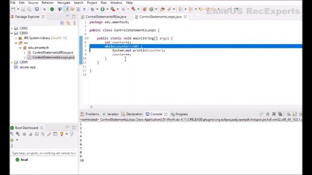Close the ControlStatementsLoops.java editor tab
The height and width of the screenshot is (175, 312).
pyautogui.click(x=185, y=17)
